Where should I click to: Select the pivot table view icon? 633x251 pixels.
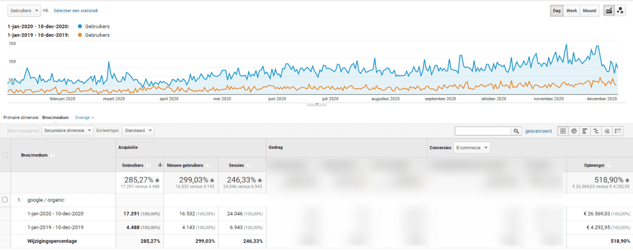[x=618, y=131]
